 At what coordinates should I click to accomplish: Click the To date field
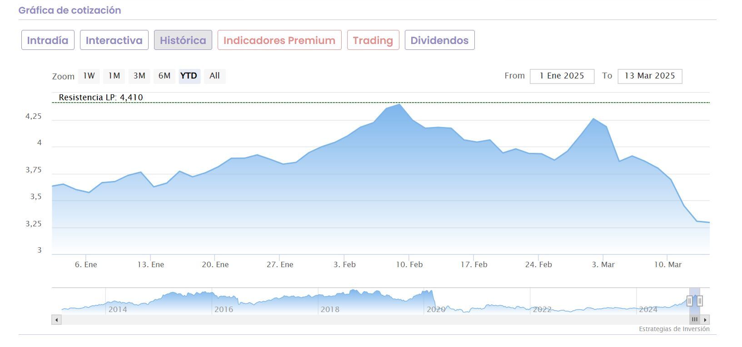point(650,76)
